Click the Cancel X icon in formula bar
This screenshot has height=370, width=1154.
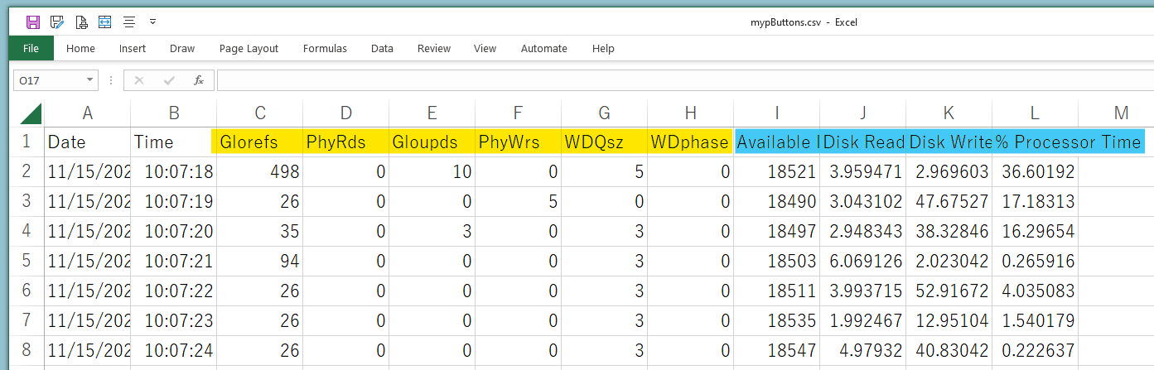point(139,80)
